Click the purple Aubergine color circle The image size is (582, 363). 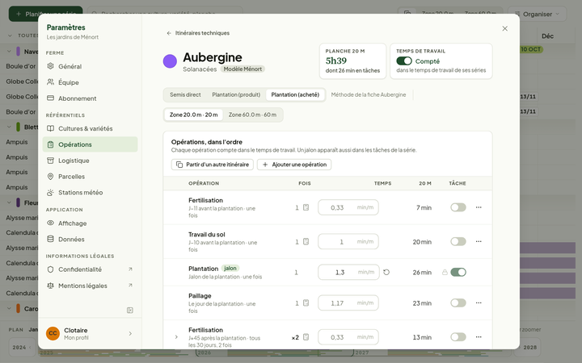click(170, 61)
